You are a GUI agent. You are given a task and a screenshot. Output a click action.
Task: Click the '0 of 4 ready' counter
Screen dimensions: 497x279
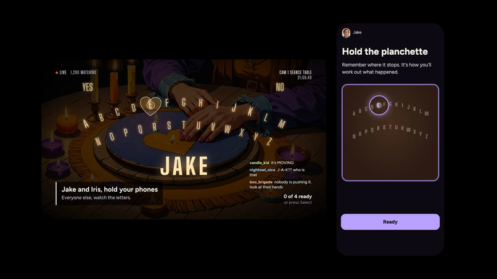(298, 196)
